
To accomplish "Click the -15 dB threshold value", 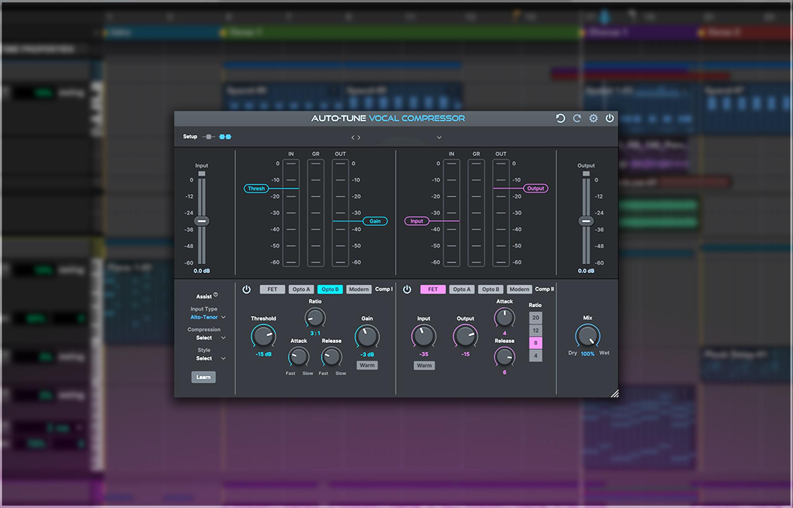I will coord(264,354).
